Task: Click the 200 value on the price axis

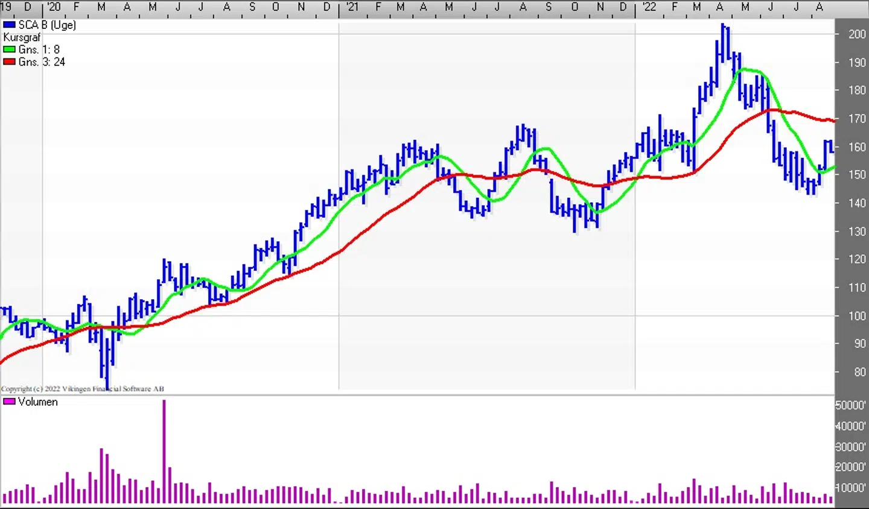Action: (857, 34)
